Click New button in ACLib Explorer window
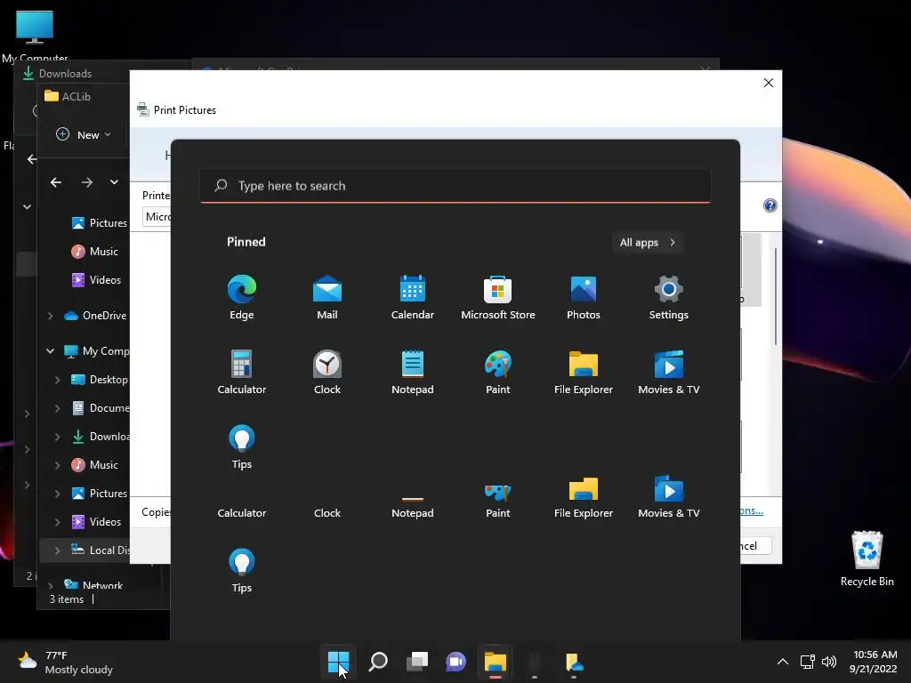Screen dimensions: 911x683 click(83, 135)
